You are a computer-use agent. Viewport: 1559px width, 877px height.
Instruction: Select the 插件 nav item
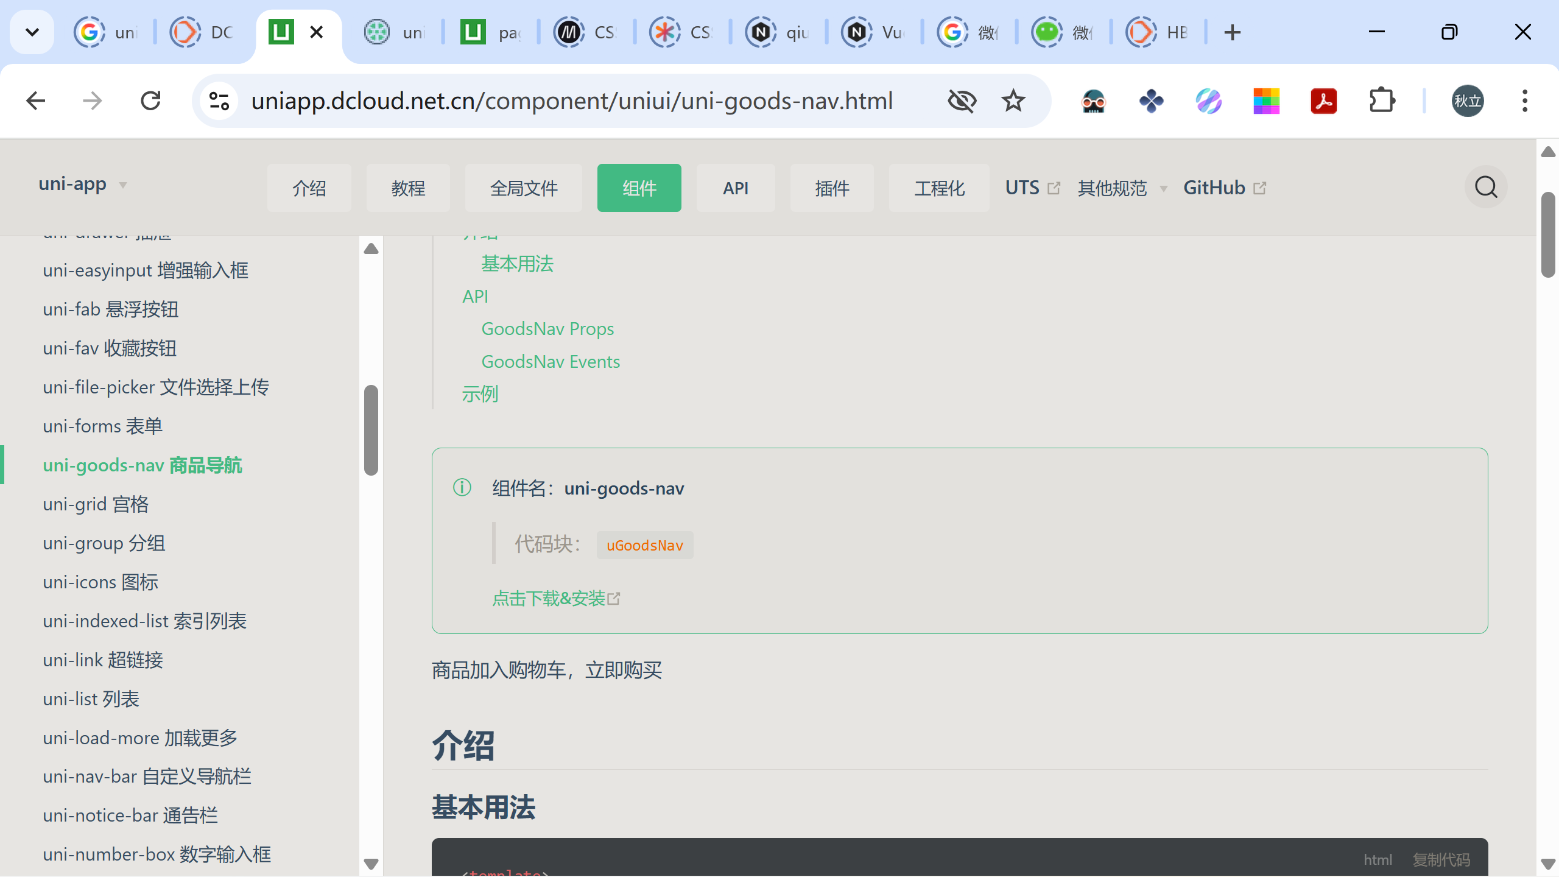[832, 188]
